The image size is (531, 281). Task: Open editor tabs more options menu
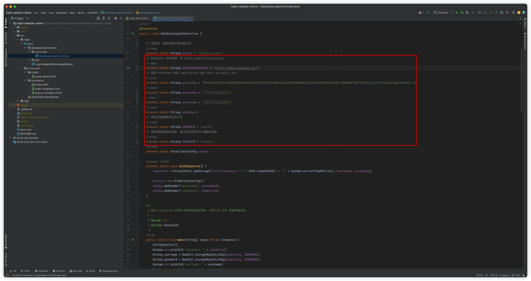coord(520,18)
